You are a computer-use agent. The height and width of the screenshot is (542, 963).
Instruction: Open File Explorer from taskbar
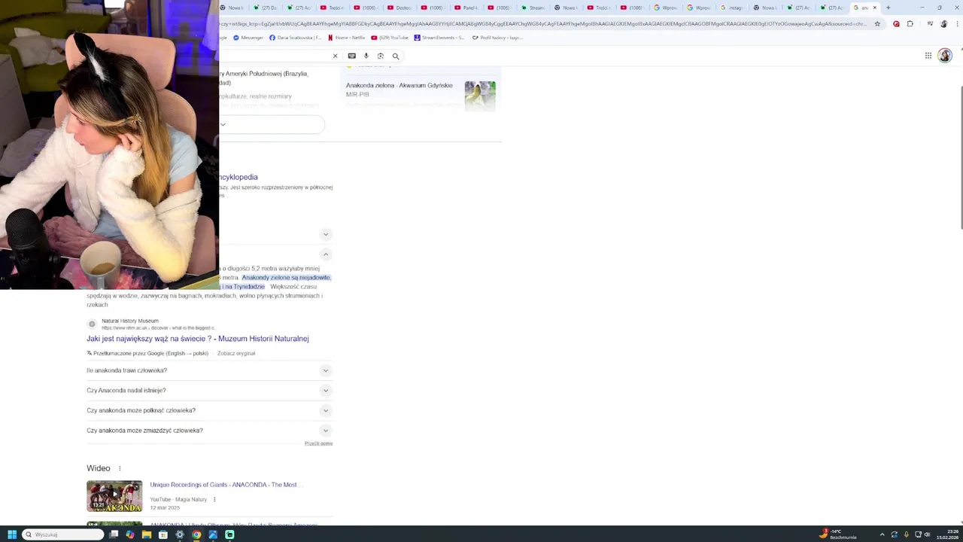coord(147,534)
